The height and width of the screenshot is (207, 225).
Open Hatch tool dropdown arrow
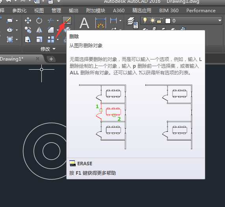(x=17, y=39)
